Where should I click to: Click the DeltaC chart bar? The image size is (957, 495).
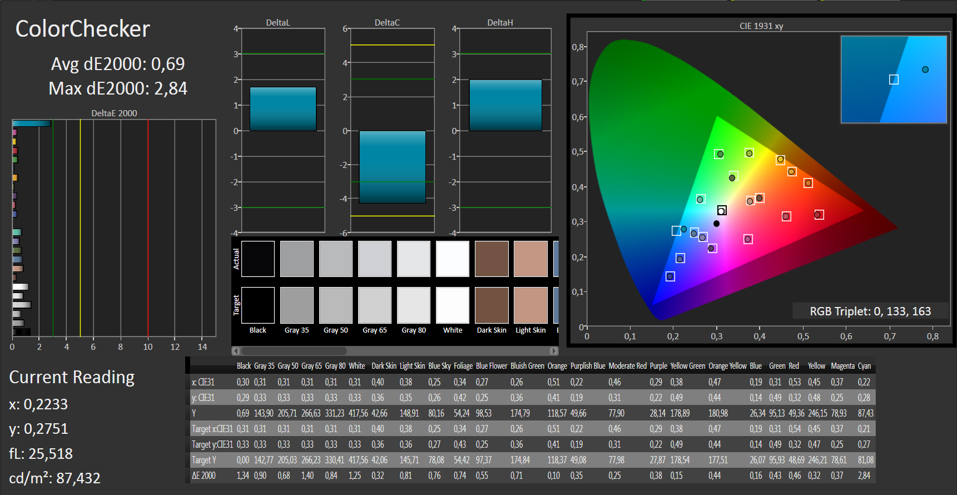click(393, 167)
